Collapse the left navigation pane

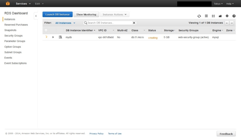pyautogui.click(x=36, y=16)
